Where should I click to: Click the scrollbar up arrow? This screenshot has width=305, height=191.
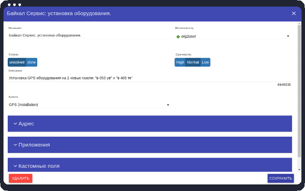(x=299, y=24)
